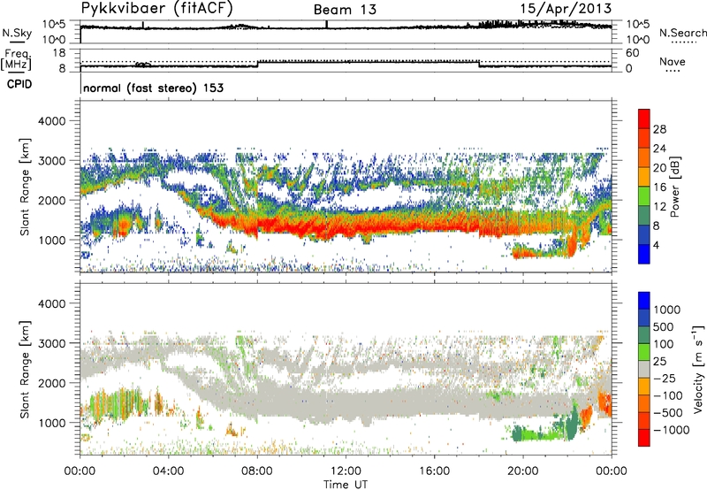The width and height of the screenshot is (707, 490).
Task: Pick the bright blue bottom power colorbar segment
Action: tap(644, 254)
